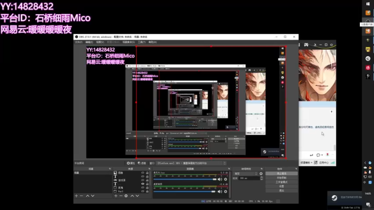Click 工作室模式 studio mode button
Viewport: 374px width, 210px height.
(281, 182)
